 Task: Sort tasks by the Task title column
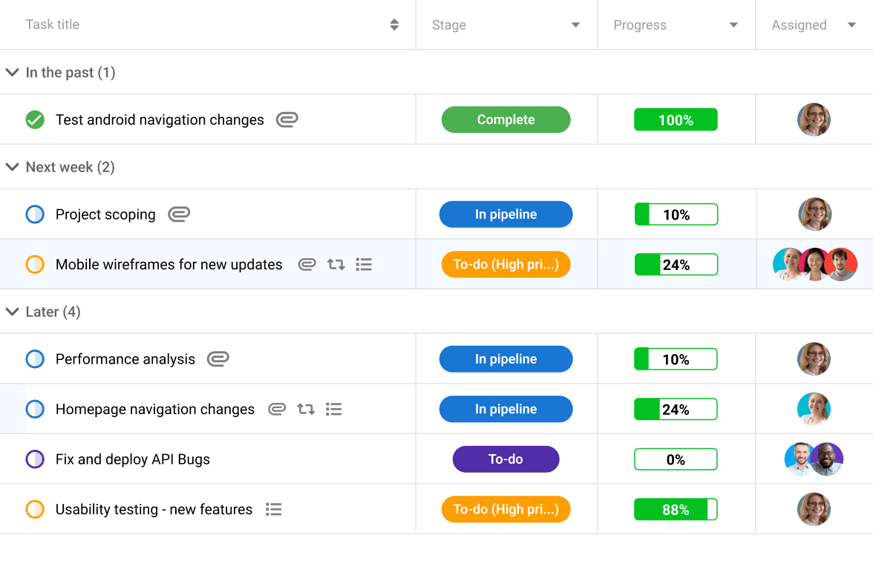click(393, 24)
